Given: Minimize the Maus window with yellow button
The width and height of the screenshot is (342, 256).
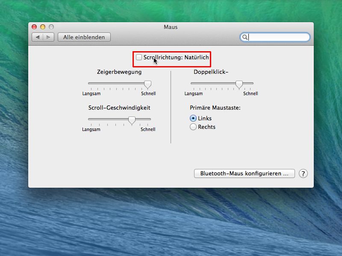Looking at the screenshot, I should coord(43,27).
